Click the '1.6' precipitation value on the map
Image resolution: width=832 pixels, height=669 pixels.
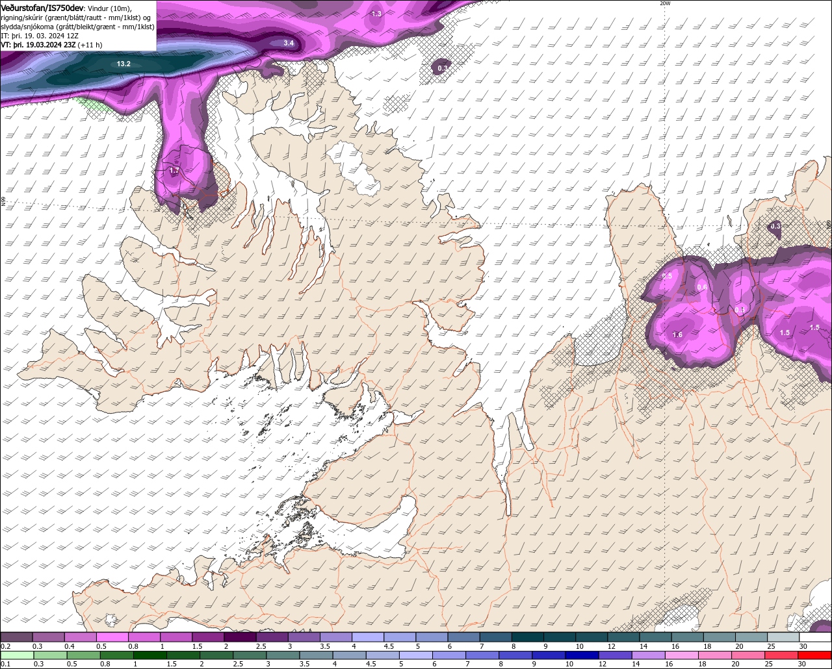click(677, 335)
